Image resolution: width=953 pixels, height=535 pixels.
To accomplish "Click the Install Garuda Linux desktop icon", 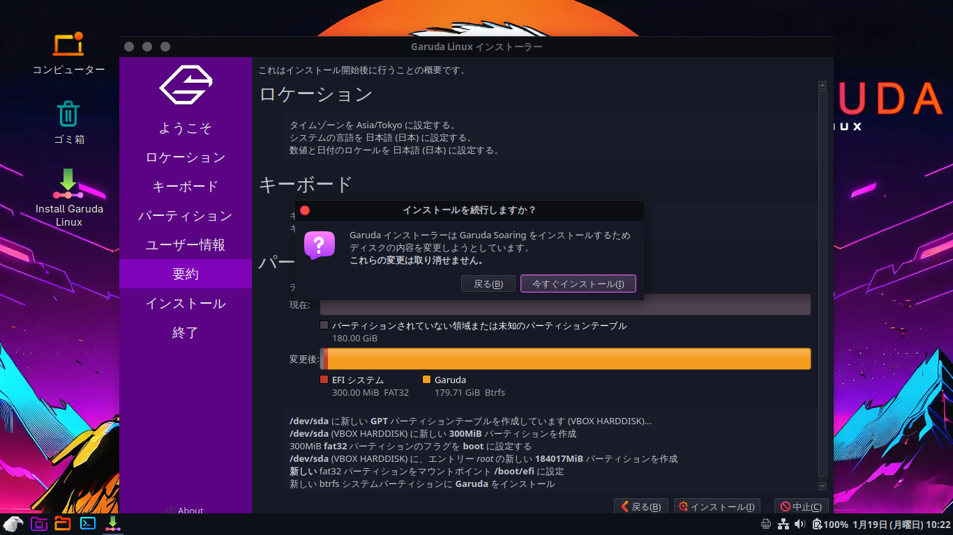I will 68,197.
